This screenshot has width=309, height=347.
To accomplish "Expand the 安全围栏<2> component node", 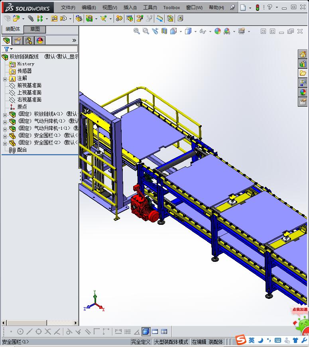I will tap(5, 144).
